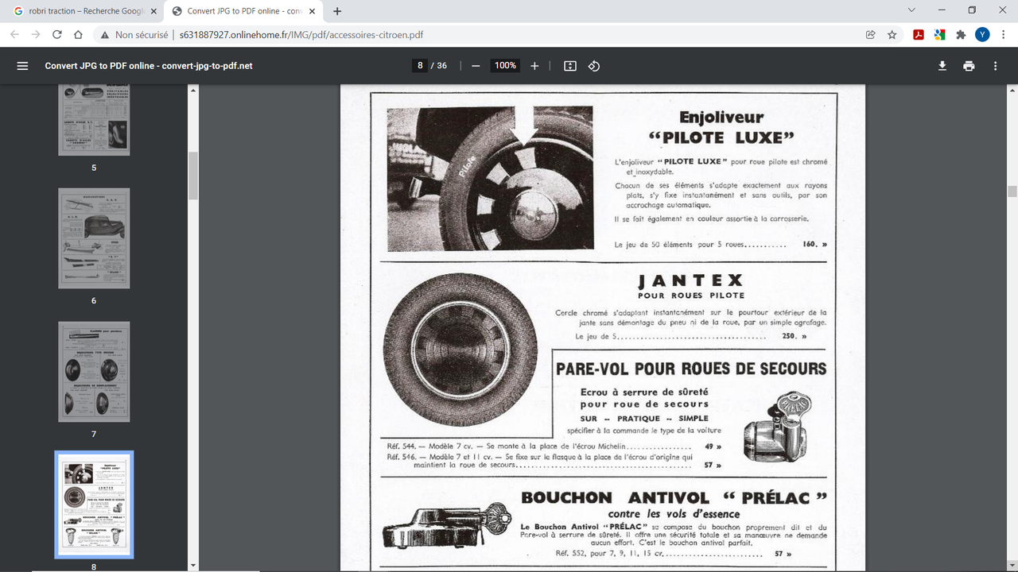Download the PDF file
Screen dimensions: 1018x572
[x=942, y=66]
